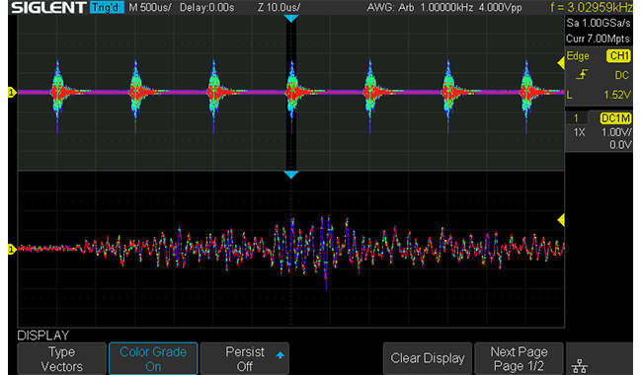The height and width of the screenshot is (375, 642).
Task: Click the yellow trigger level arrow in main window
Action: pos(561,63)
